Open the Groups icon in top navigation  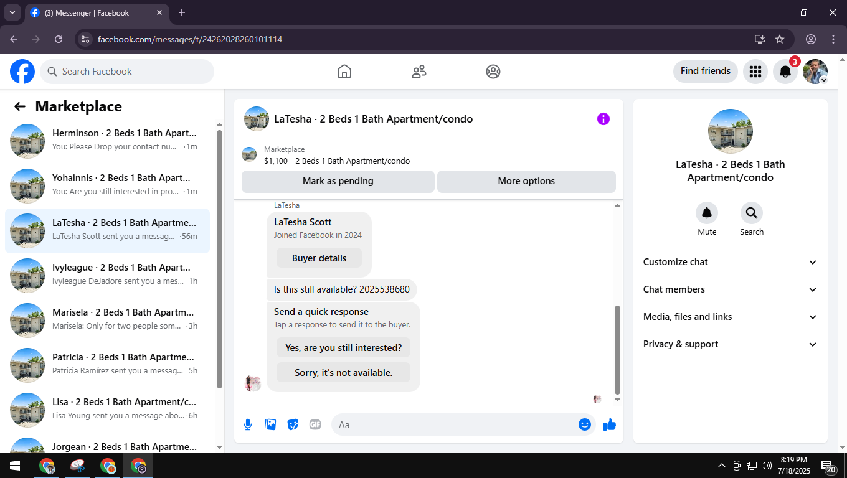[x=493, y=72]
